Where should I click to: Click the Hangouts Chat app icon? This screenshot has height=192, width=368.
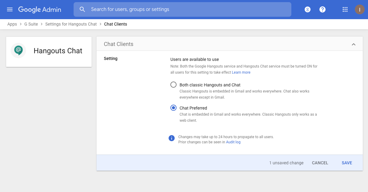18,51
